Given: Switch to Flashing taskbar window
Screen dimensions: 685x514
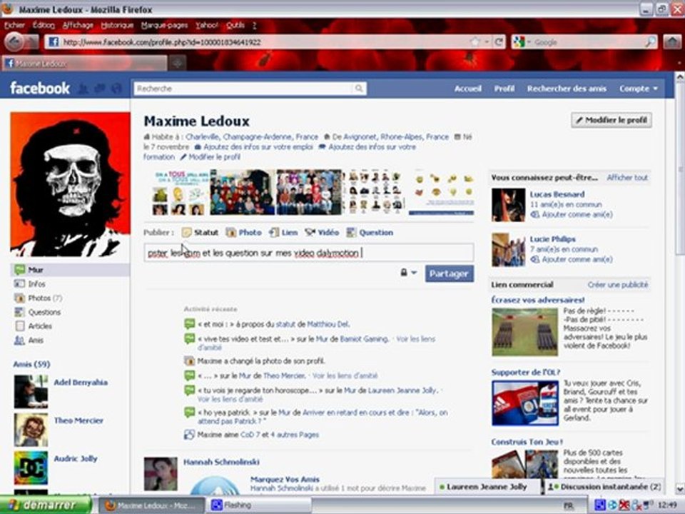Looking at the screenshot, I should point(260,505).
